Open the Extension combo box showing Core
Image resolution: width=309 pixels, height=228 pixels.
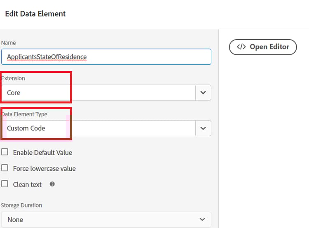[x=99, y=93]
